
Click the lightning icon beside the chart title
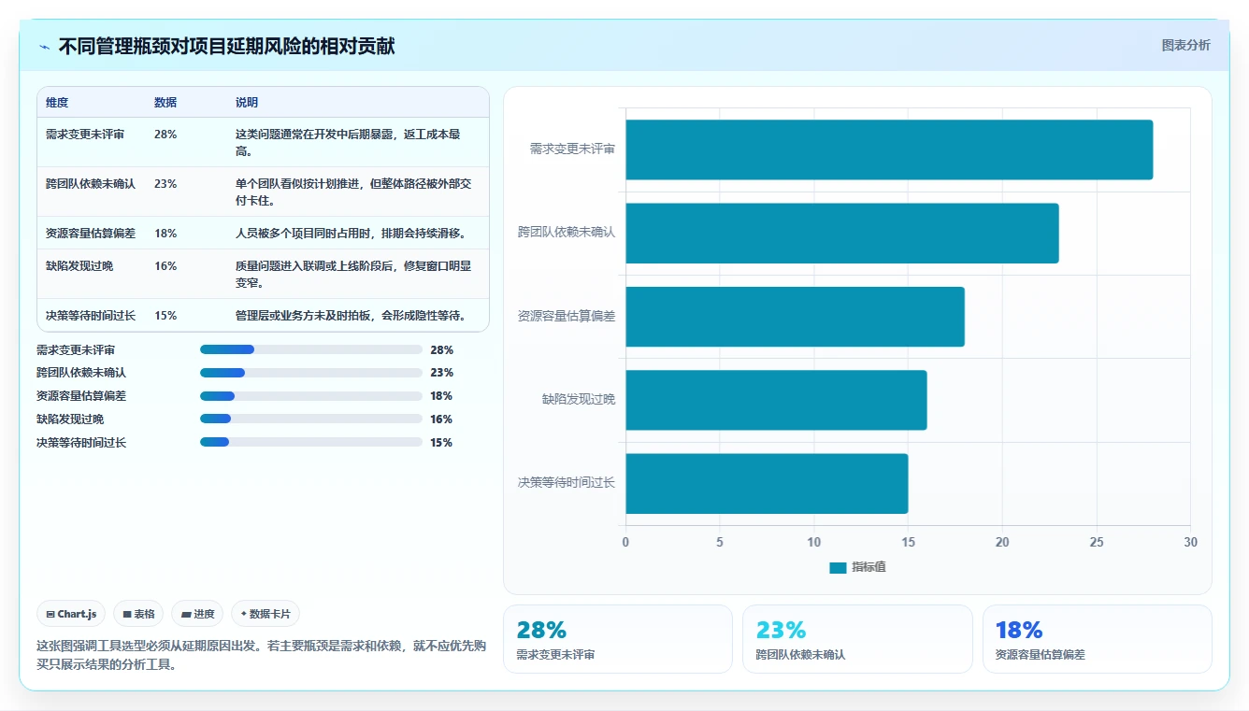44,47
